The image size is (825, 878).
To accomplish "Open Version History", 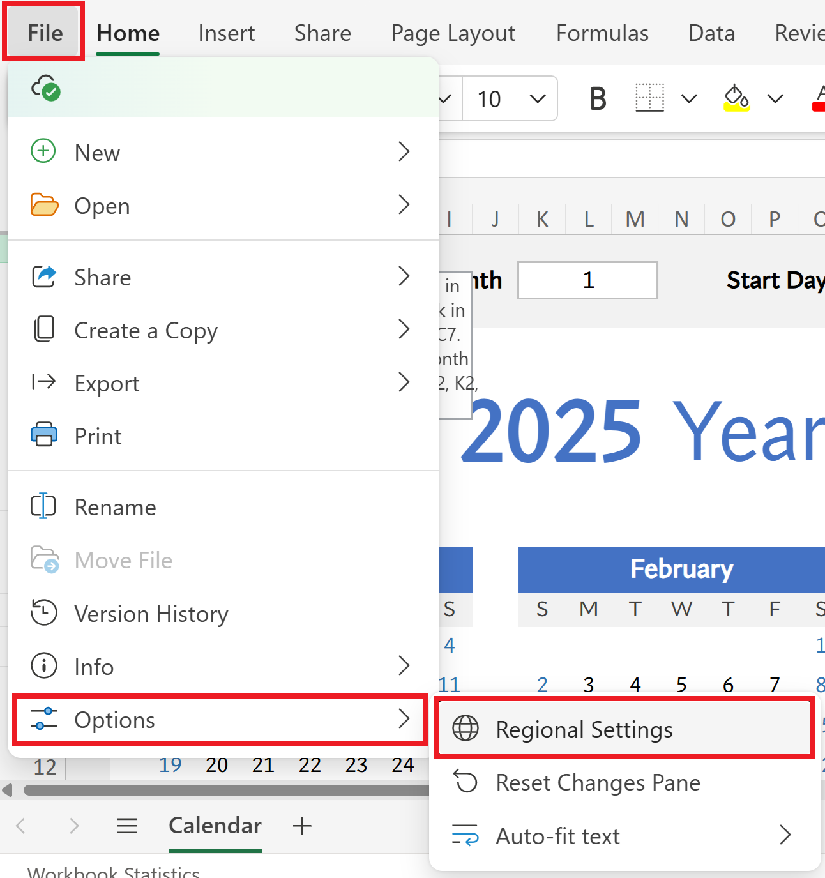I will coord(151,614).
